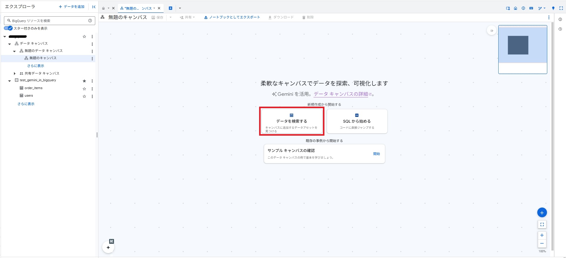Collapse the test_gemini_in_bigquery dataset
This screenshot has height=258, width=566.
click(x=10, y=81)
